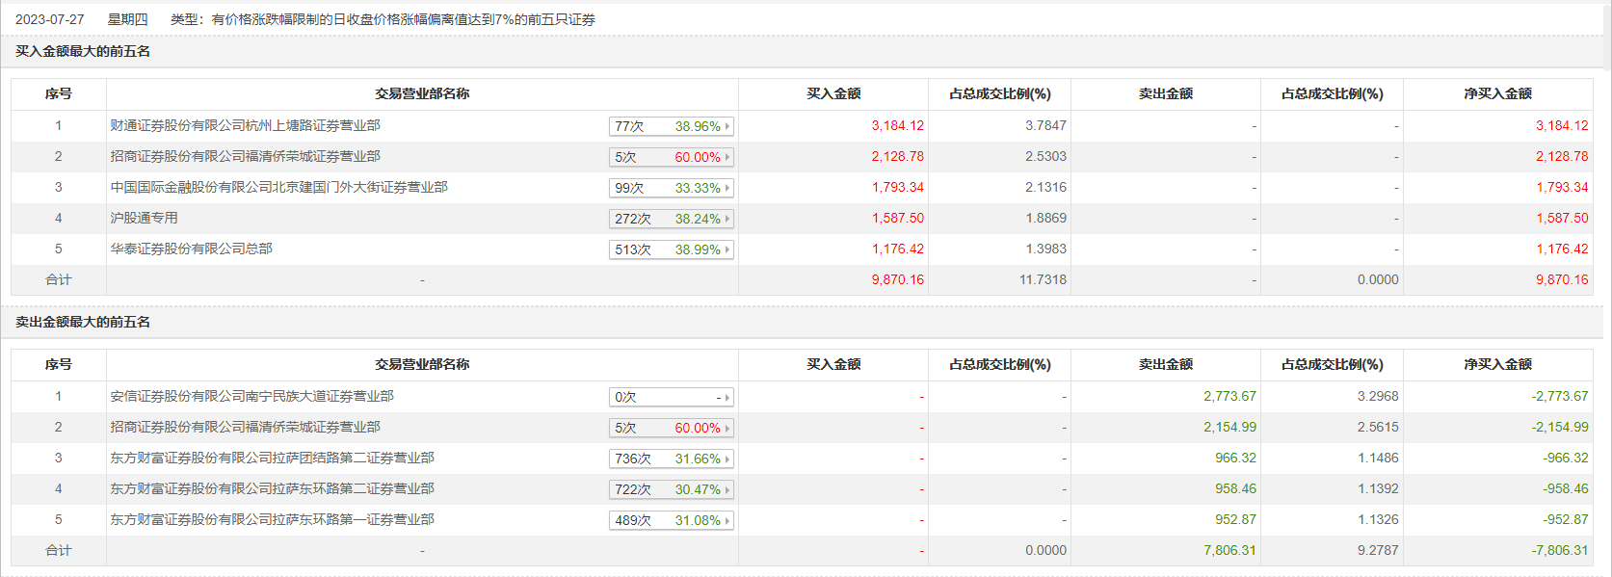Open 东方财富证券拉萨东环路第一证券营业部 link

click(x=272, y=519)
